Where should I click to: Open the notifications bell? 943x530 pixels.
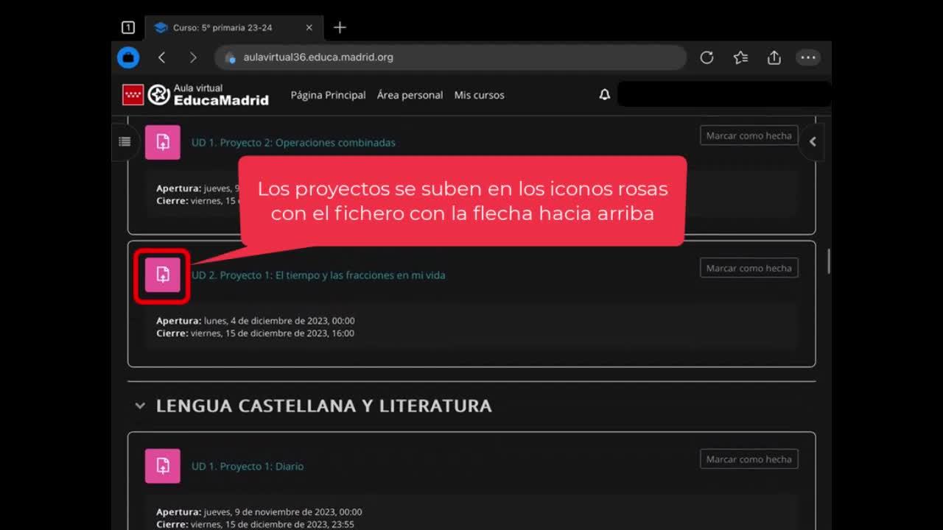(605, 95)
